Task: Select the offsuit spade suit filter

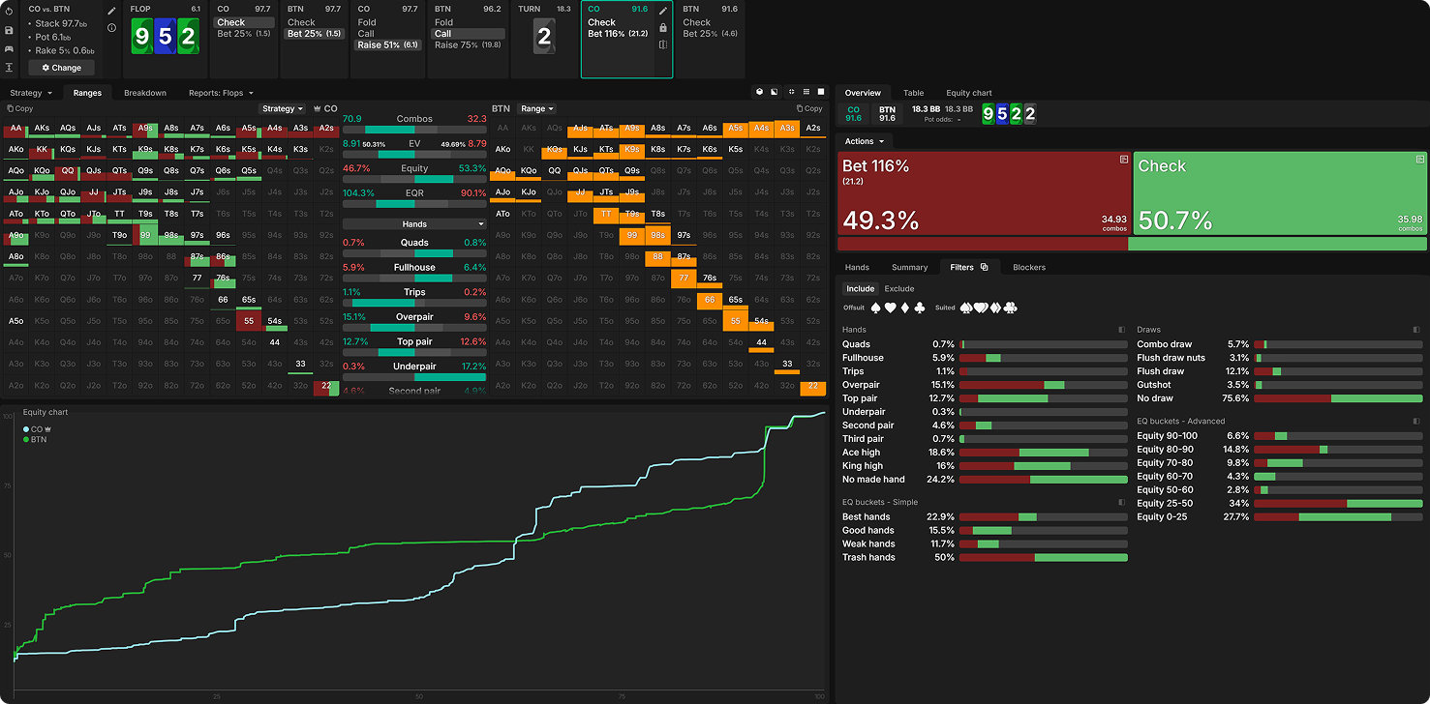Action: [876, 308]
